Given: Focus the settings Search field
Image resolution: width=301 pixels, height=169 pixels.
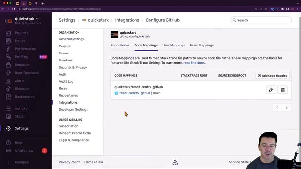Looking at the screenshot, I should (x=261, y=20).
